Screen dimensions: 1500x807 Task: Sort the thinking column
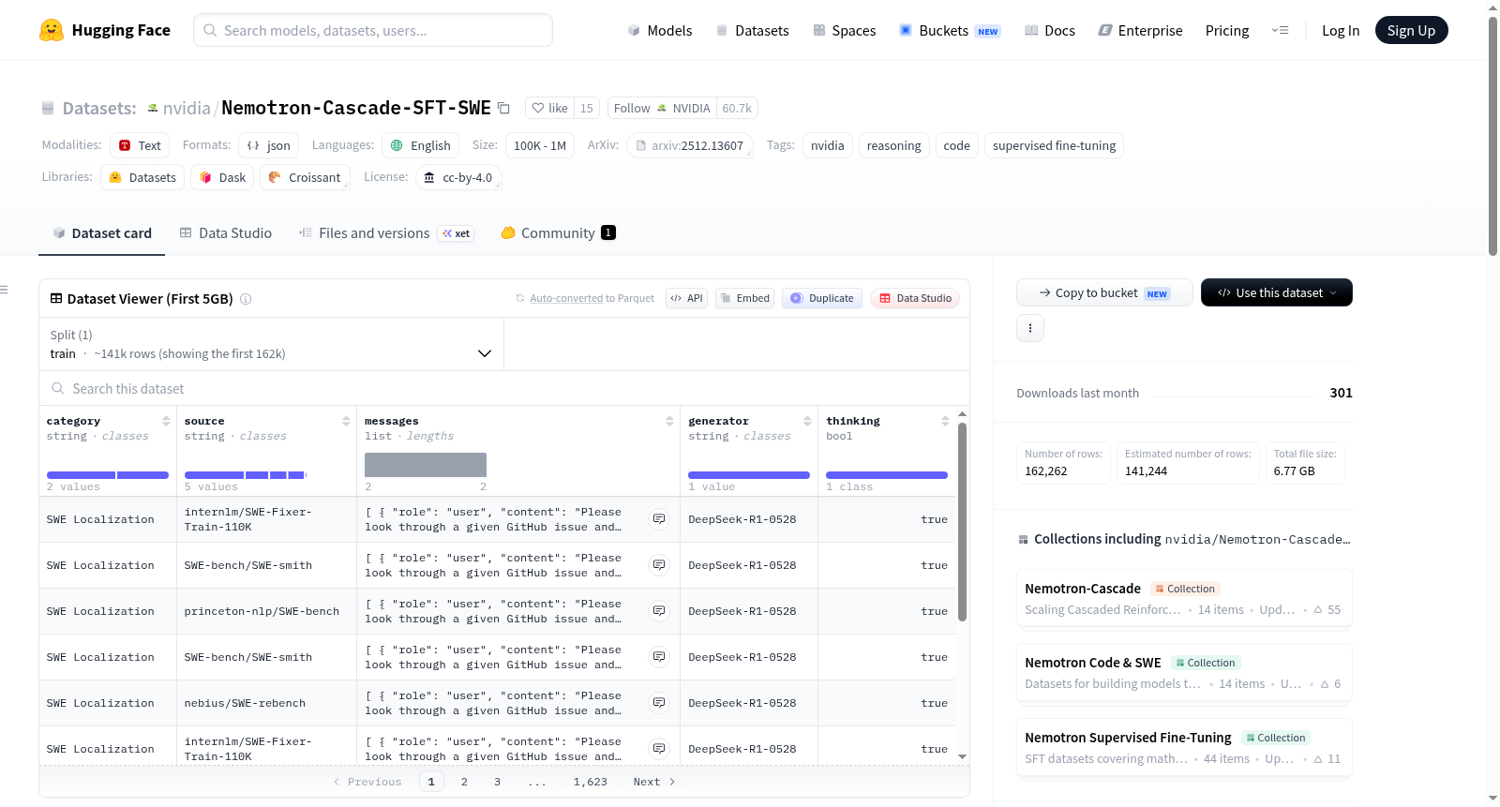[x=945, y=421]
